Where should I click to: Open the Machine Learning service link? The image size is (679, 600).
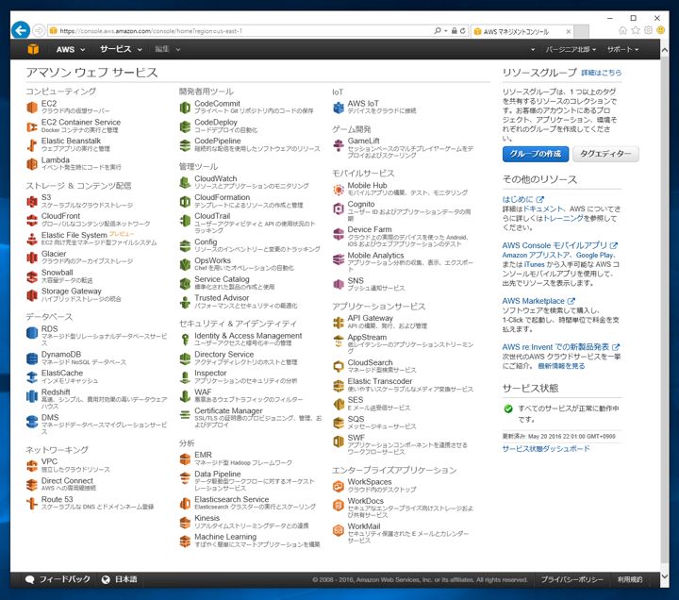coord(225,536)
